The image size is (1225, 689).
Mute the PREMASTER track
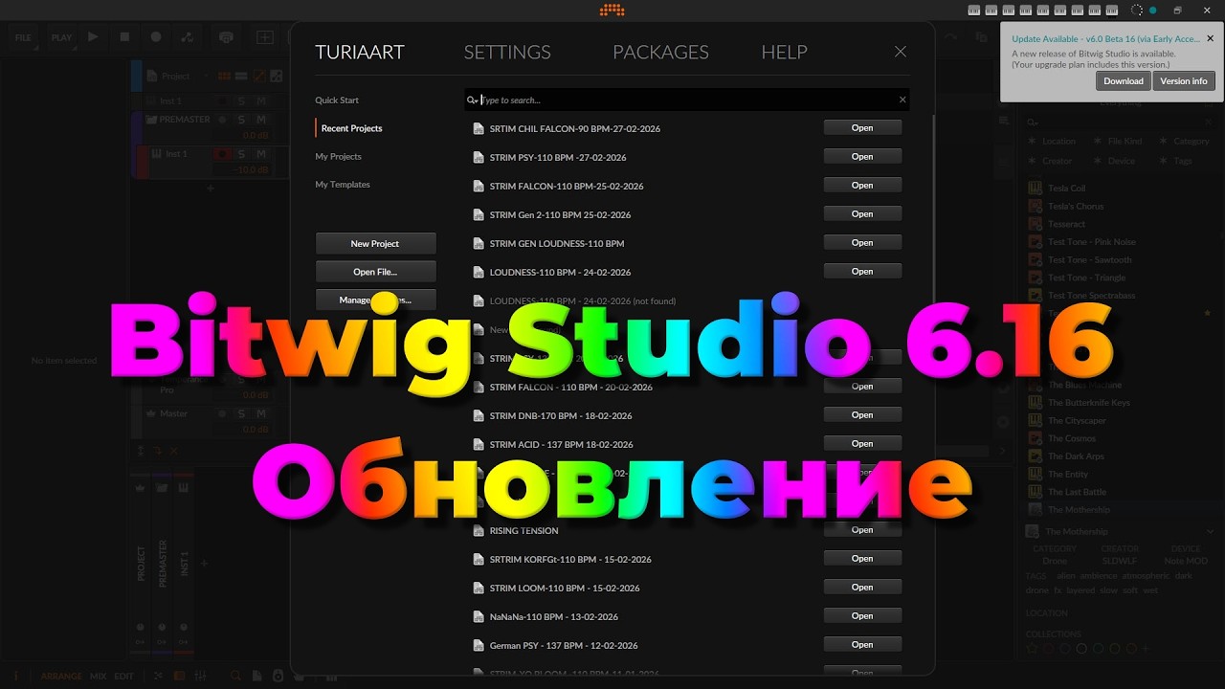click(x=260, y=120)
